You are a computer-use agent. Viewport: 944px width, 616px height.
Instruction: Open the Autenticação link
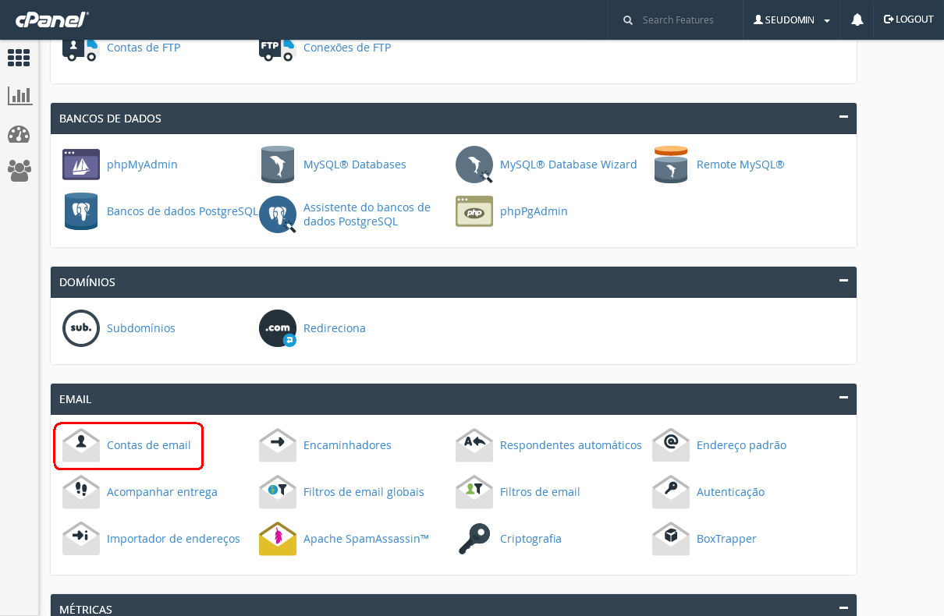[x=730, y=492]
